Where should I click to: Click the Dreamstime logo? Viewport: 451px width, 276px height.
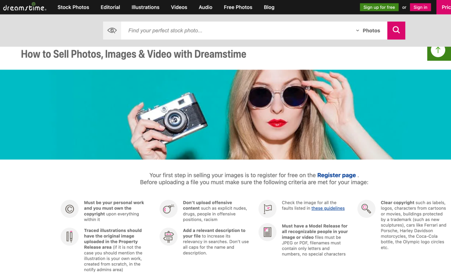pyautogui.click(x=24, y=7)
